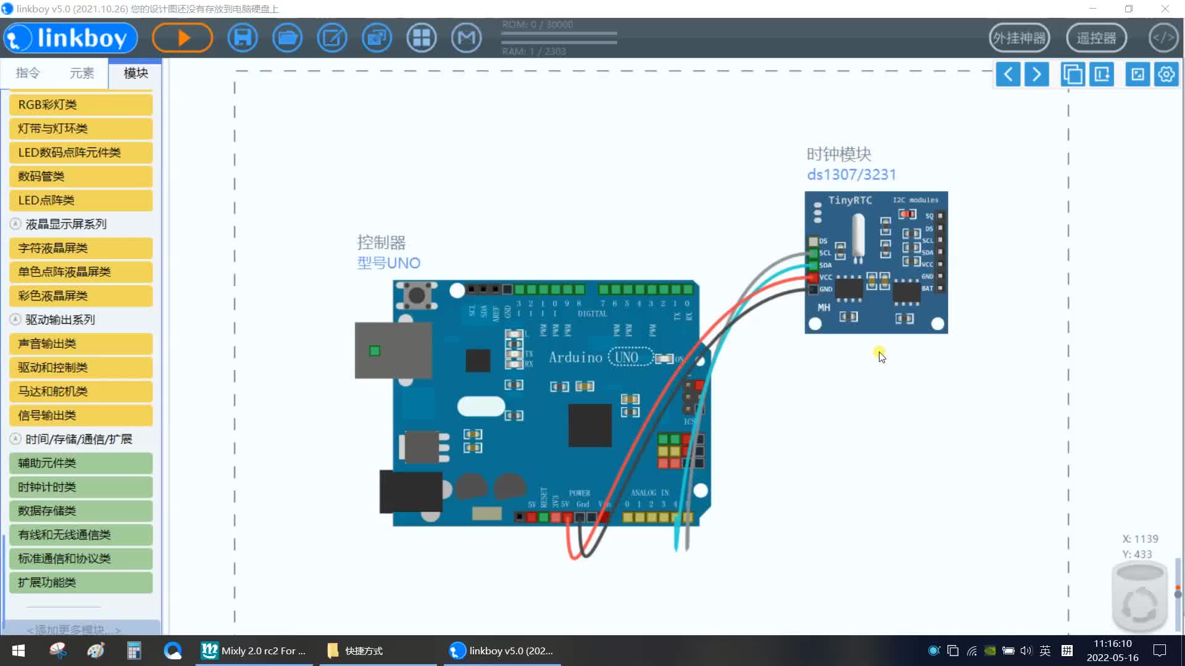Open the four-square grid toolbar icon
This screenshot has height=666, width=1185.
422,38
